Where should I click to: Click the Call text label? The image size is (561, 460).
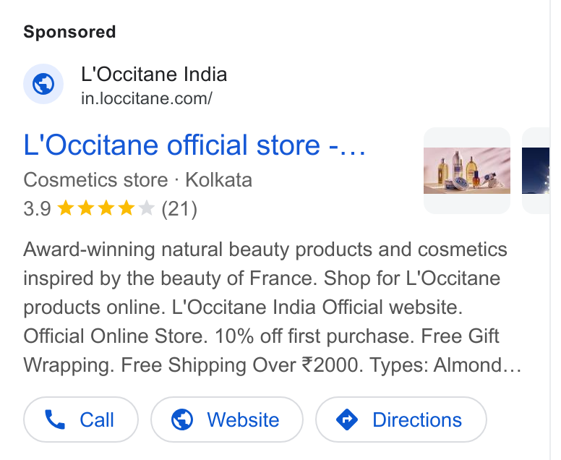[97, 420]
